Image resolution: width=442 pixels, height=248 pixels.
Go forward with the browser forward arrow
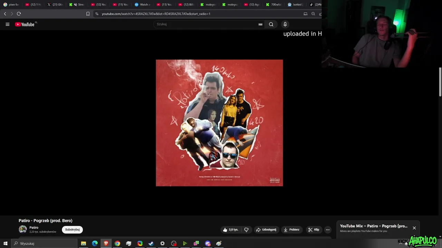pos(12,14)
